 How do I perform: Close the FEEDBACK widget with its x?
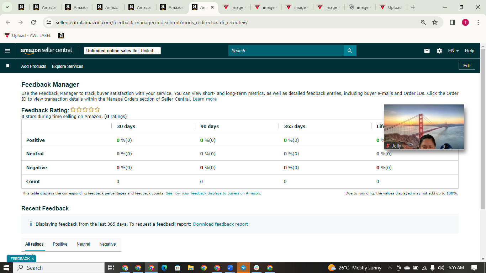pyautogui.click(x=32, y=259)
